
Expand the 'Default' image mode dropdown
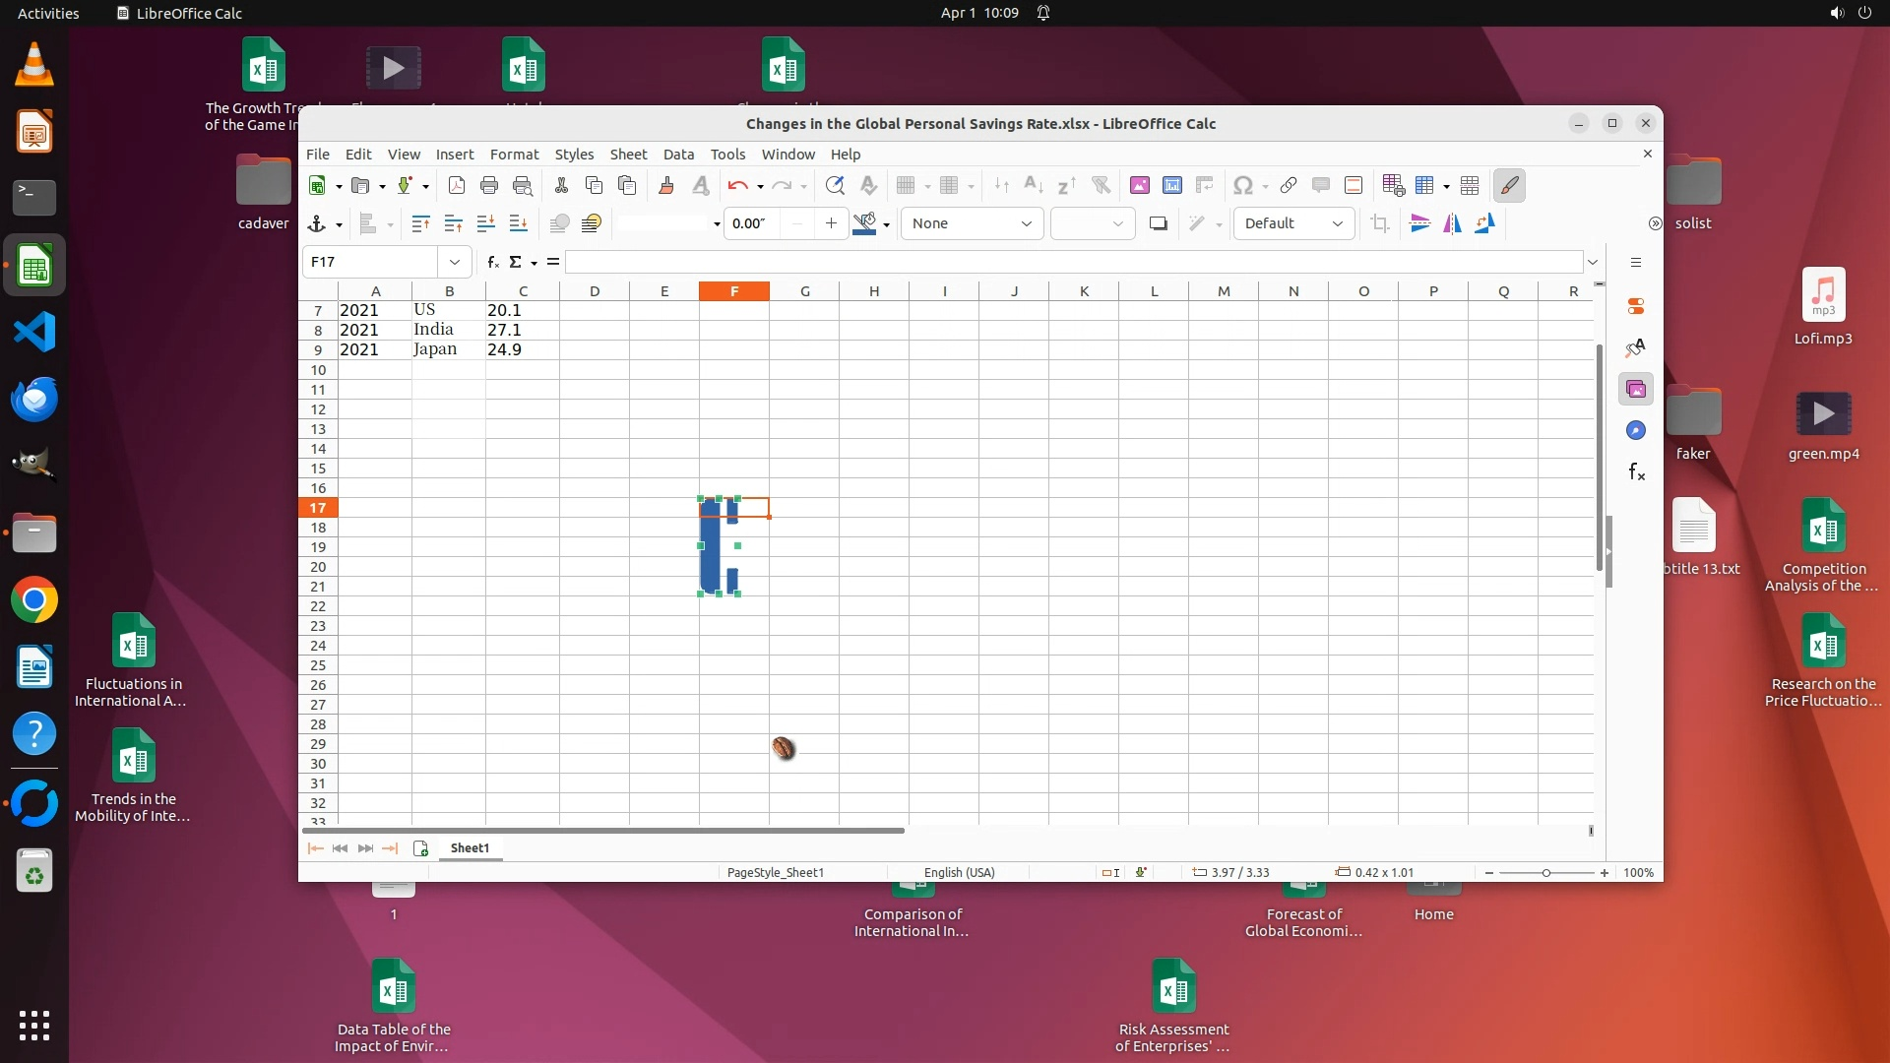coord(1337,224)
